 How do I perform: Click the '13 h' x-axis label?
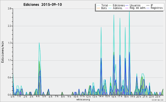pos(94,97)
